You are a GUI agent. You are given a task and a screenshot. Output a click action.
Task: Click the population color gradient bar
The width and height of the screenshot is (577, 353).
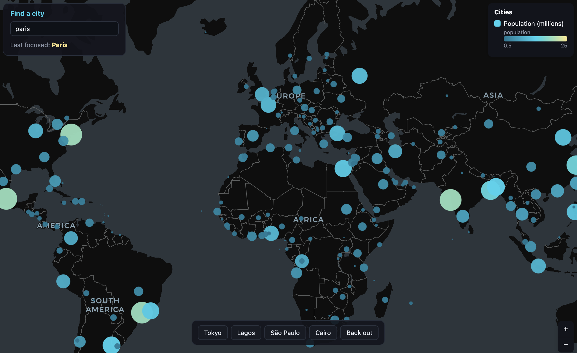535,39
